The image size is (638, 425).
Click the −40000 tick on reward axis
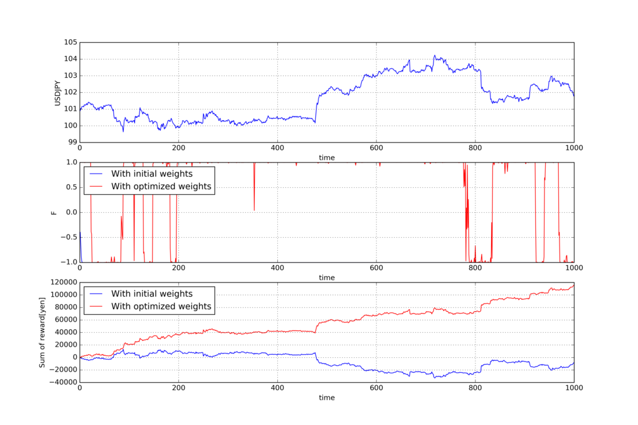(x=63, y=382)
